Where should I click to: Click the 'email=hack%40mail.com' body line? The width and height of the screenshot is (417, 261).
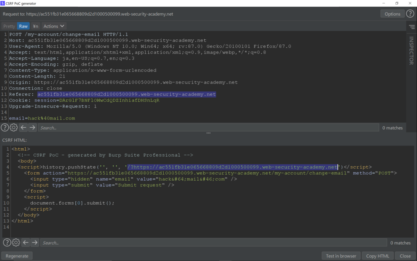click(x=42, y=118)
